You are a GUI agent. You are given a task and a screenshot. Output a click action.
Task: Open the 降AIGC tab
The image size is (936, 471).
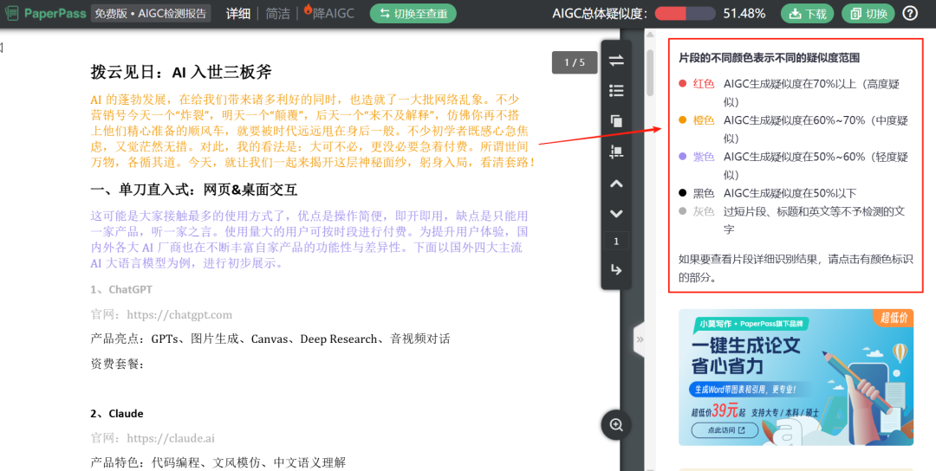pyautogui.click(x=328, y=13)
